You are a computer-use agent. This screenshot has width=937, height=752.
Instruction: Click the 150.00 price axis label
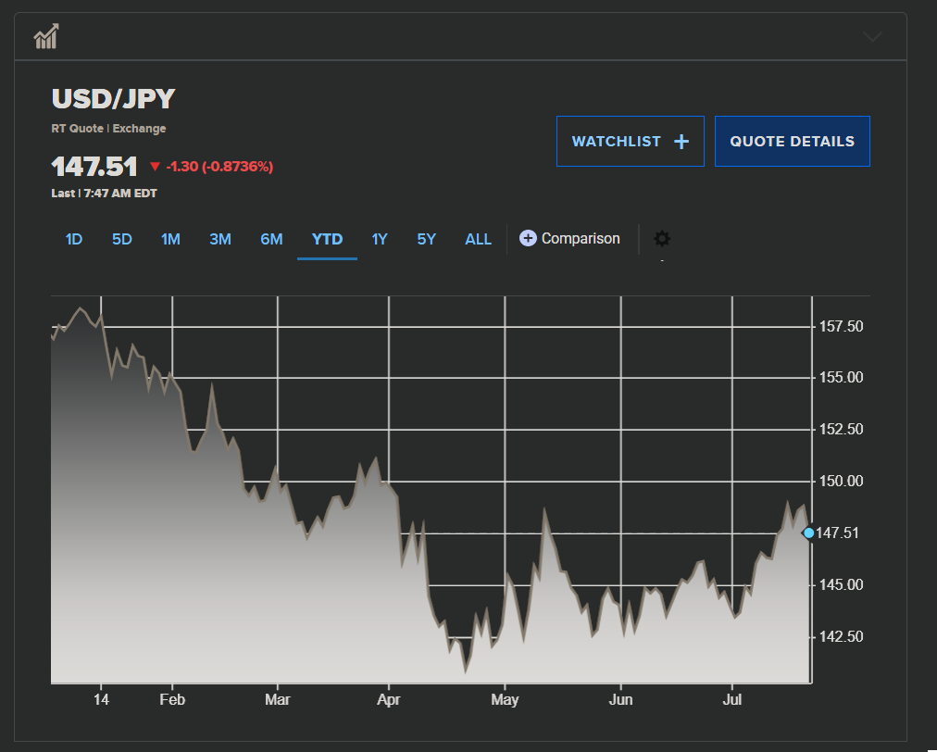point(841,482)
